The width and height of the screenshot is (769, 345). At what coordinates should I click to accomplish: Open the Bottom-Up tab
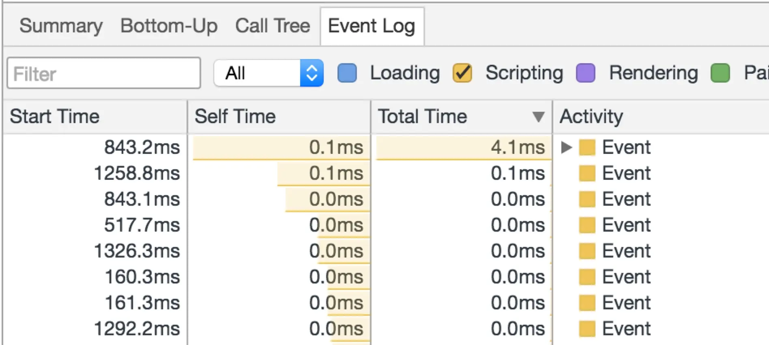pyautogui.click(x=169, y=26)
